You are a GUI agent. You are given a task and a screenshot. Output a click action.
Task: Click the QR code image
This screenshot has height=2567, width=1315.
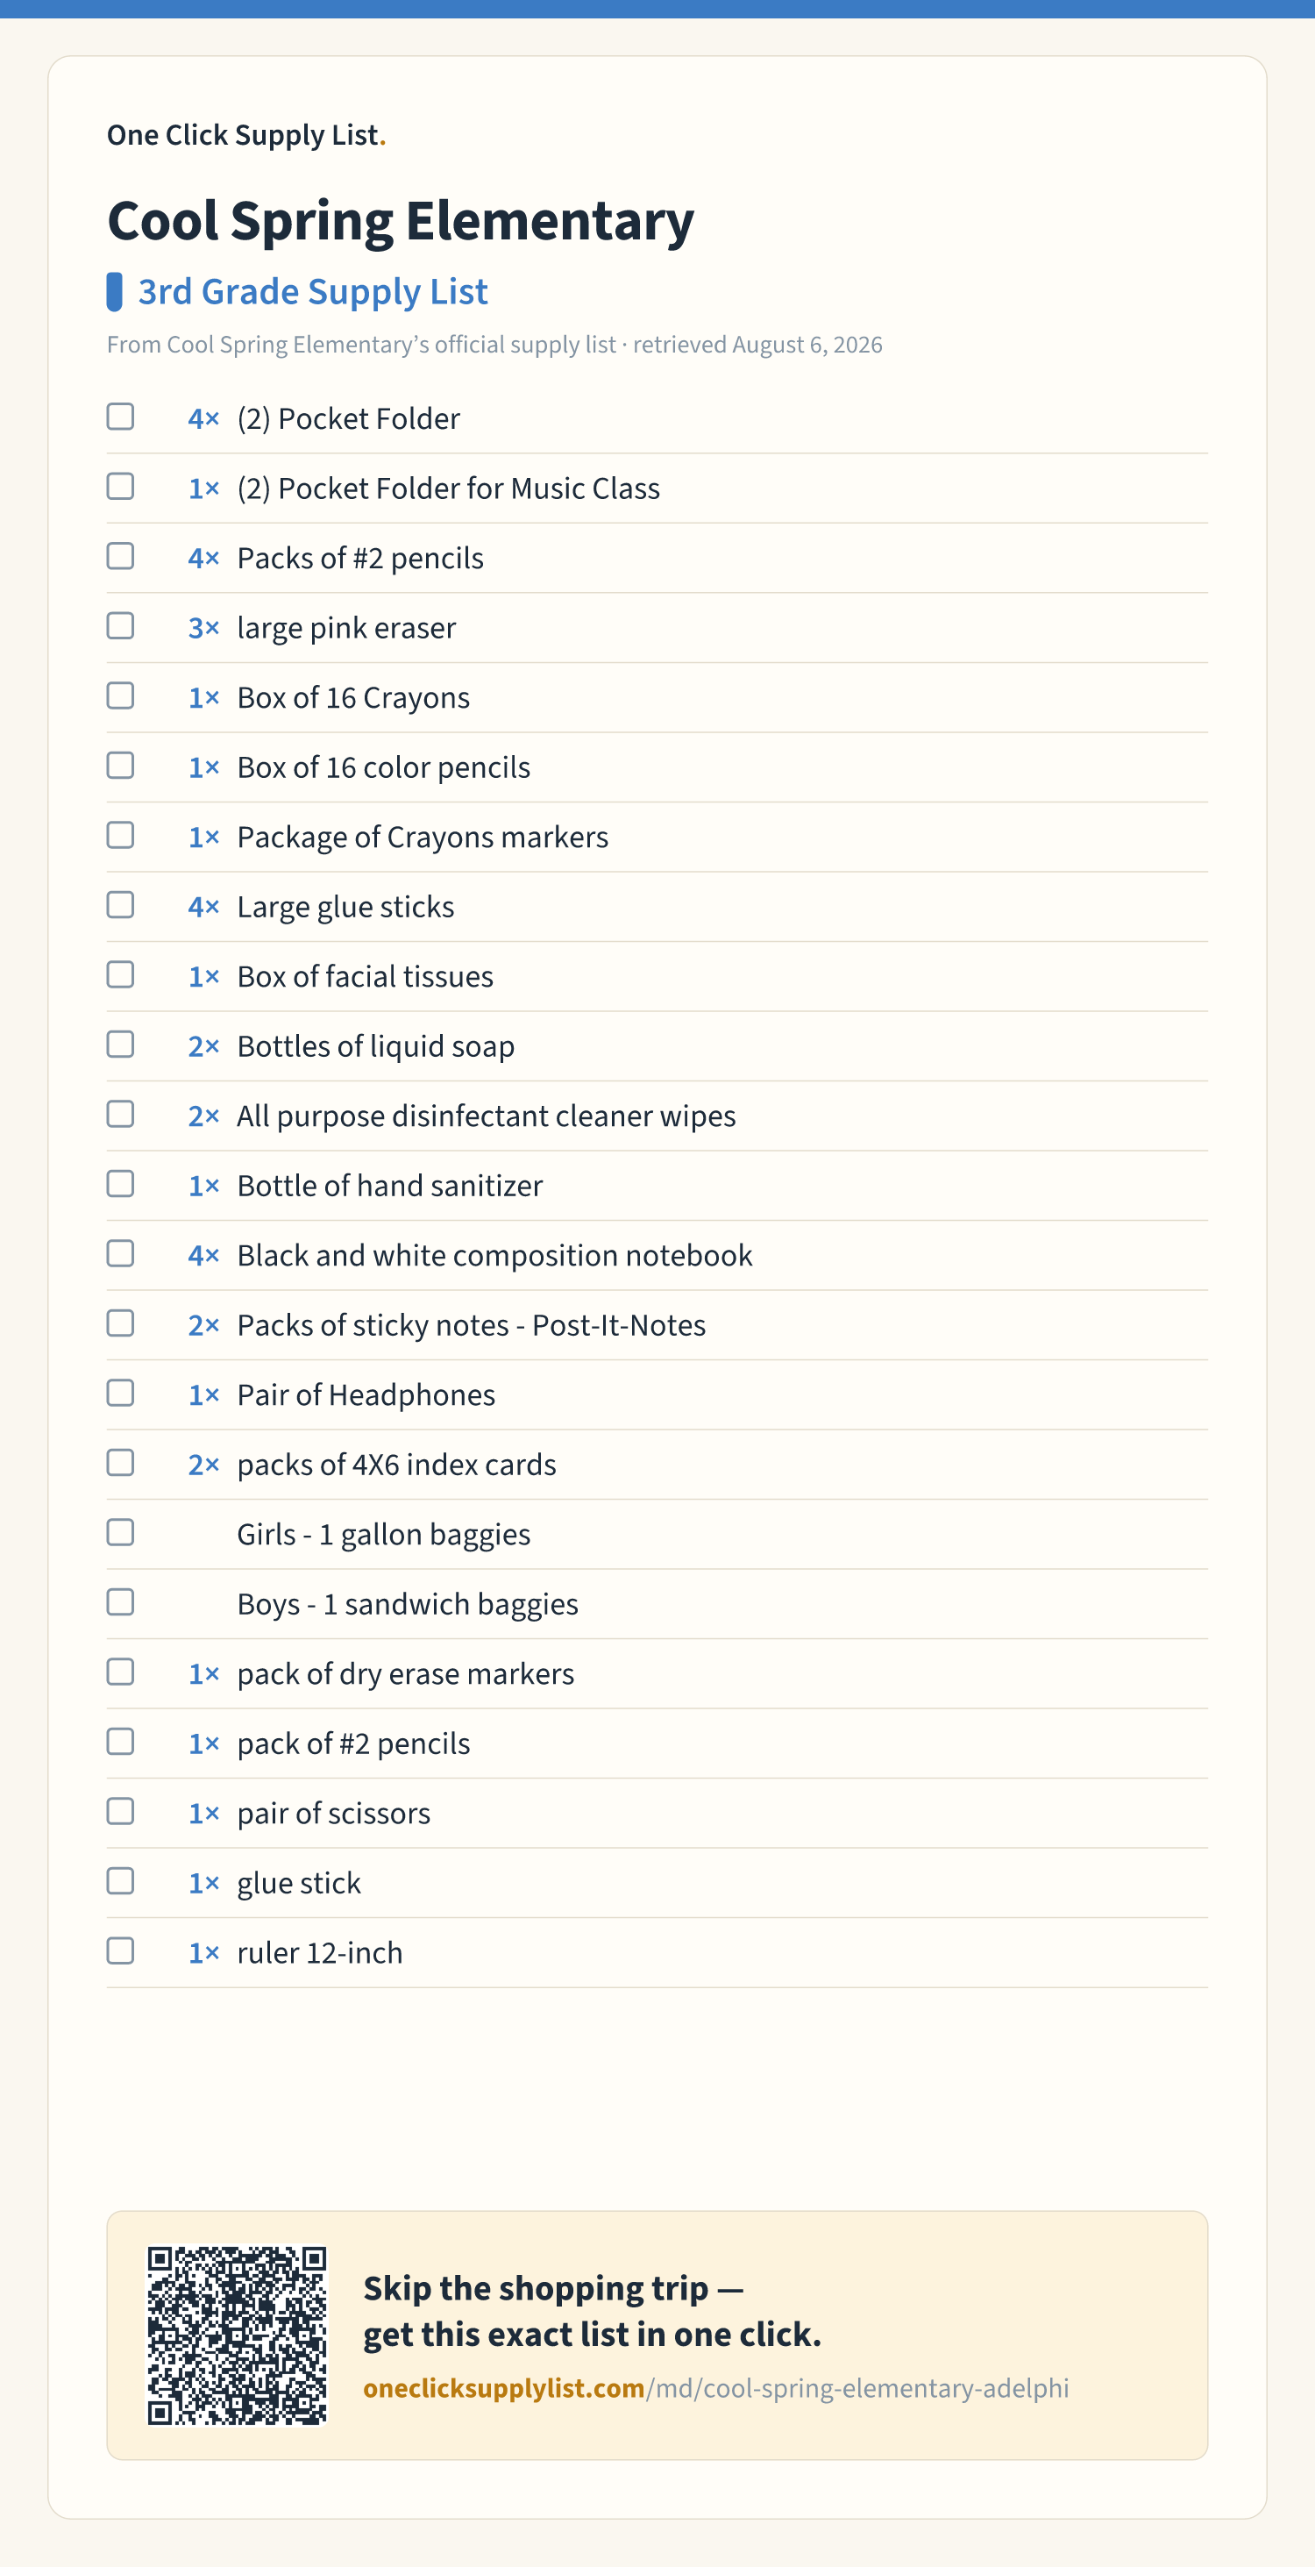237,2335
